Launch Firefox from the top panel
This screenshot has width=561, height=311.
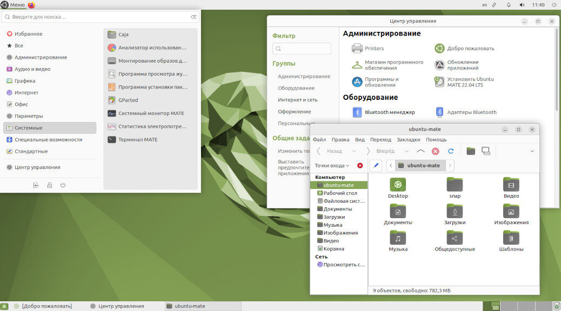click(x=31, y=5)
